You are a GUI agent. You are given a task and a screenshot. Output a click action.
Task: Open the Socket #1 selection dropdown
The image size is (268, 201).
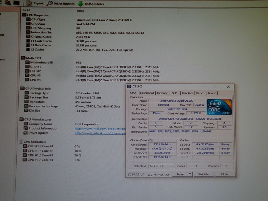(161, 166)
